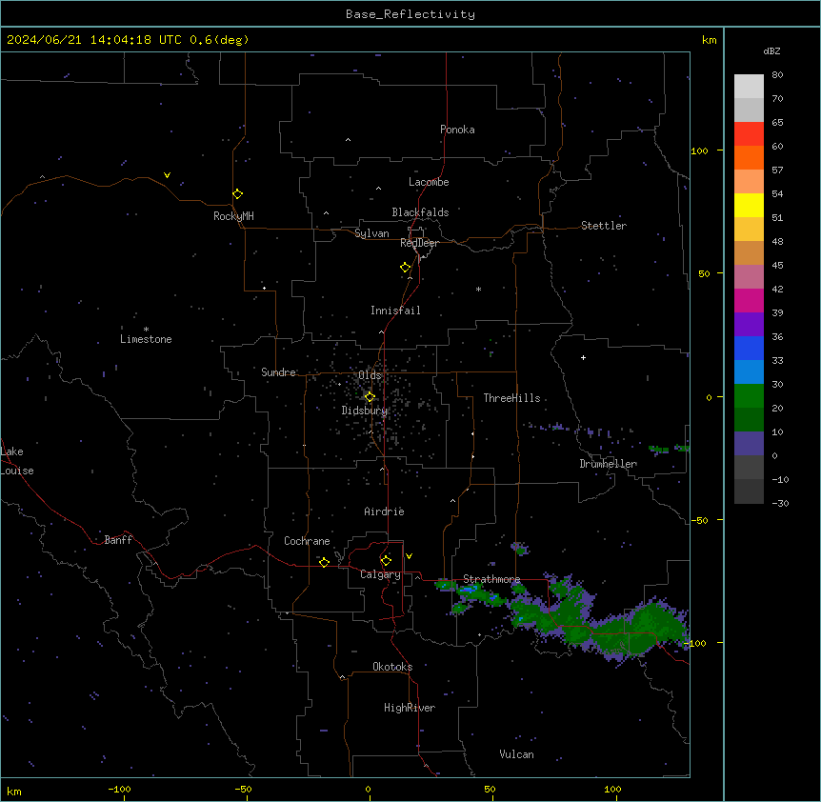Click the Lake Louise label
821x802 pixels.
(x=17, y=461)
